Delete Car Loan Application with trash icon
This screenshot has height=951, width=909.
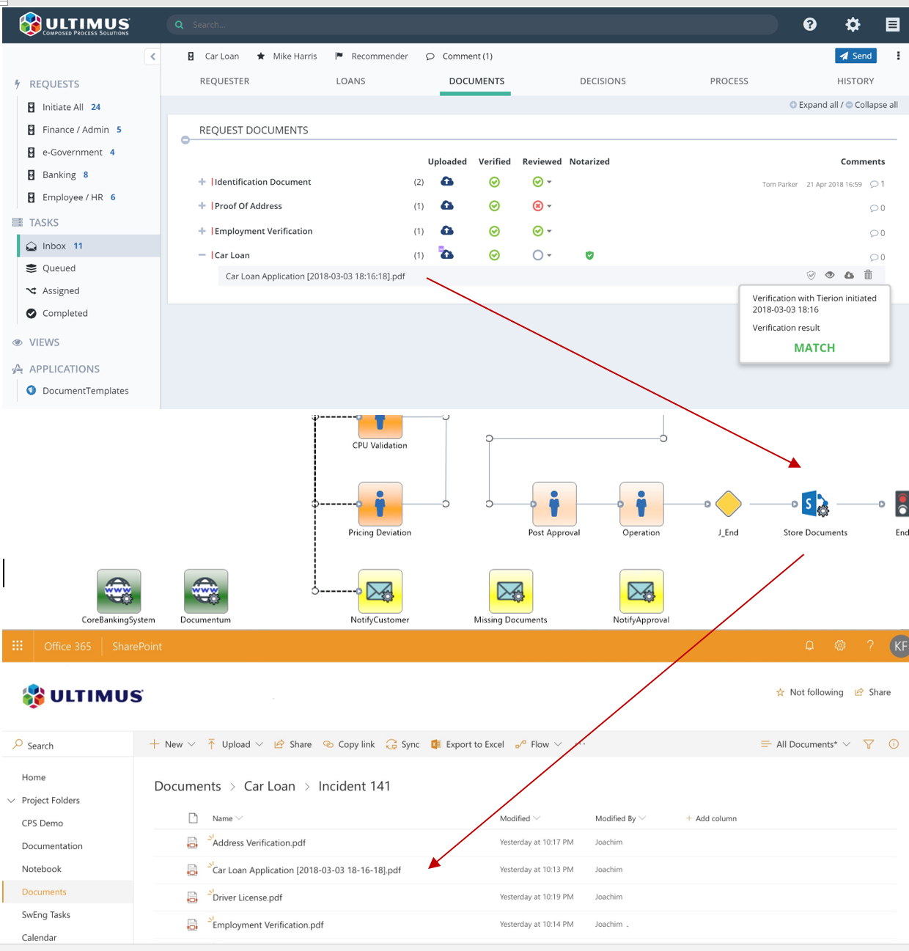pyautogui.click(x=868, y=275)
